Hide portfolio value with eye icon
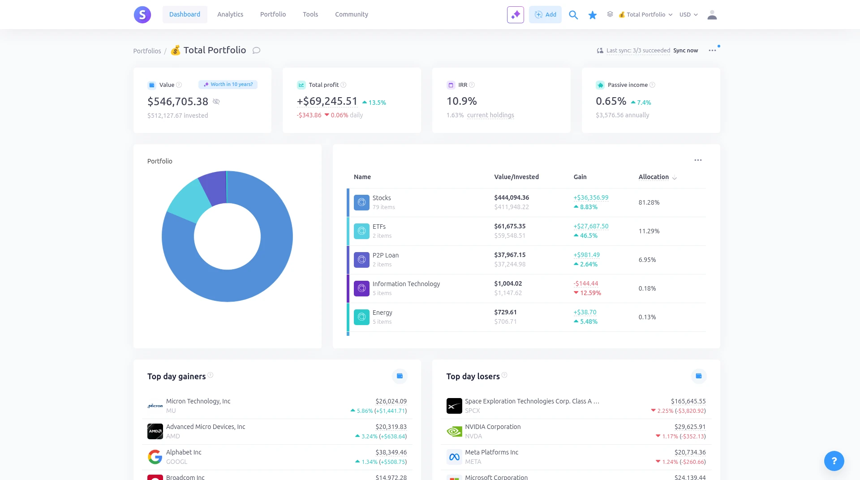The width and height of the screenshot is (860, 480). [x=216, y=102]
